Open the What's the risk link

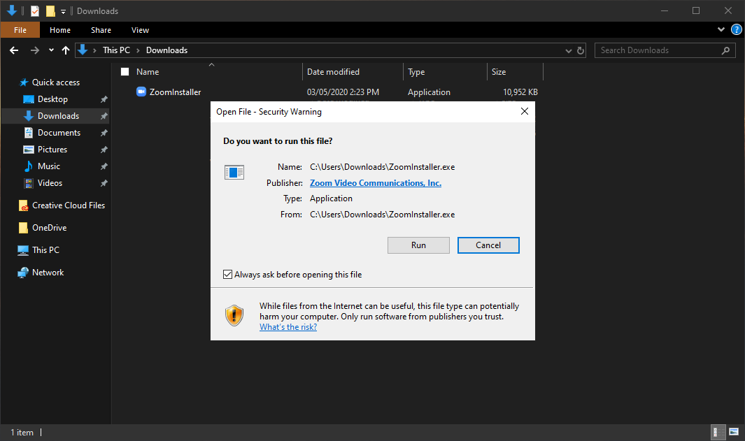click(x=288, y=326)
